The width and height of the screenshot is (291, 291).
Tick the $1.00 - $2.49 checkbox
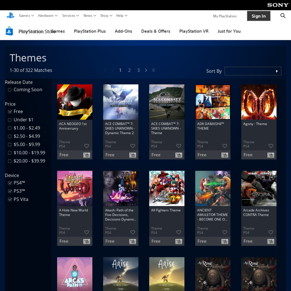(x=10, y=128)
